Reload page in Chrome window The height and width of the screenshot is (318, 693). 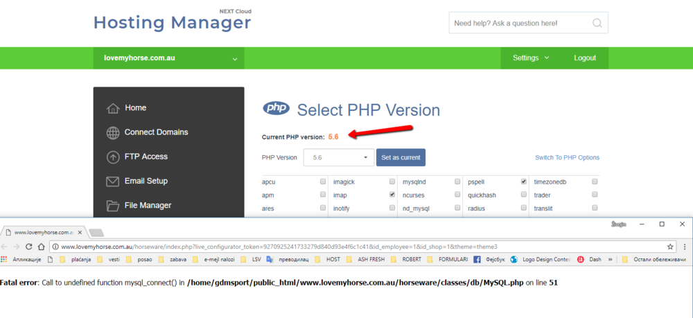tap(28, 247)
